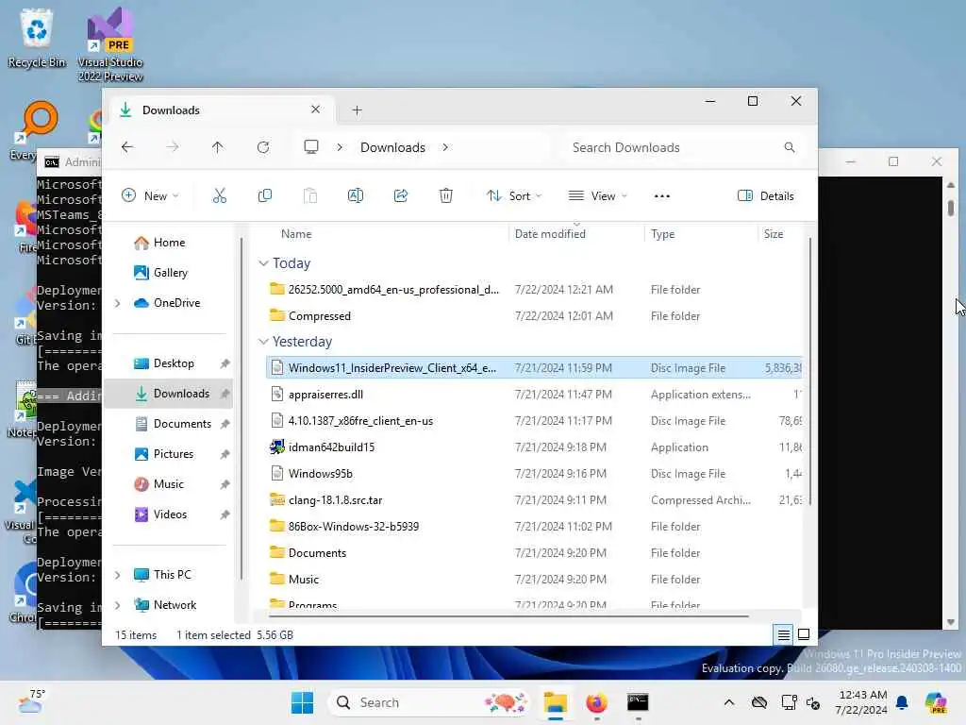Expand Network in navigation pane
Screen dimensions: 966x725
click(118, 605)
